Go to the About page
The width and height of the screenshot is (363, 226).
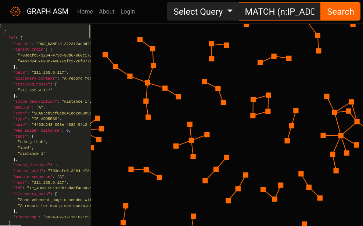[x=107, y=11]
